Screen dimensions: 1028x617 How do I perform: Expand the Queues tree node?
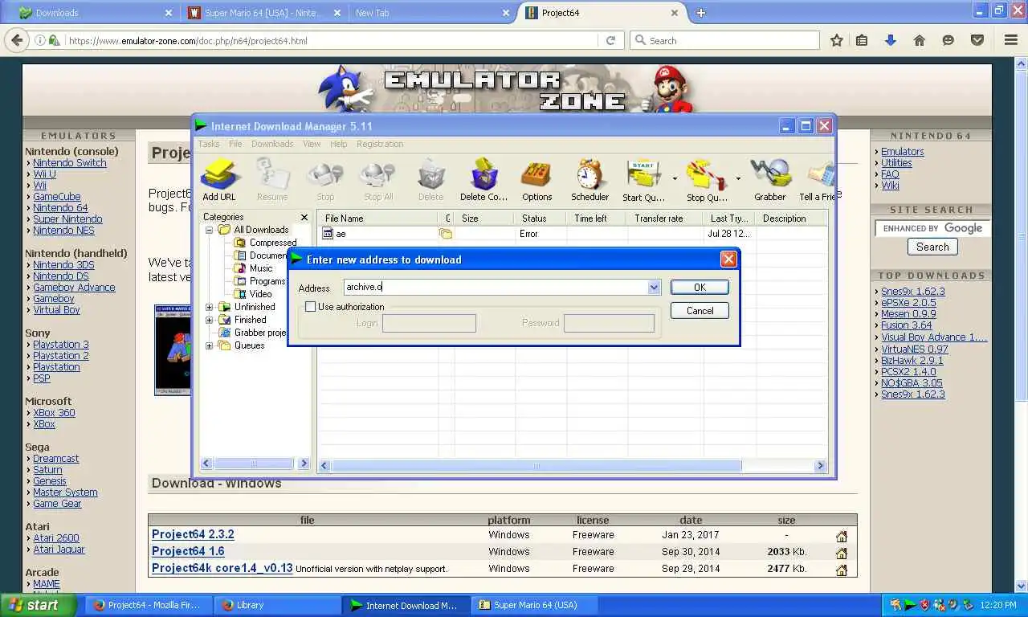[x=210, y=345]
